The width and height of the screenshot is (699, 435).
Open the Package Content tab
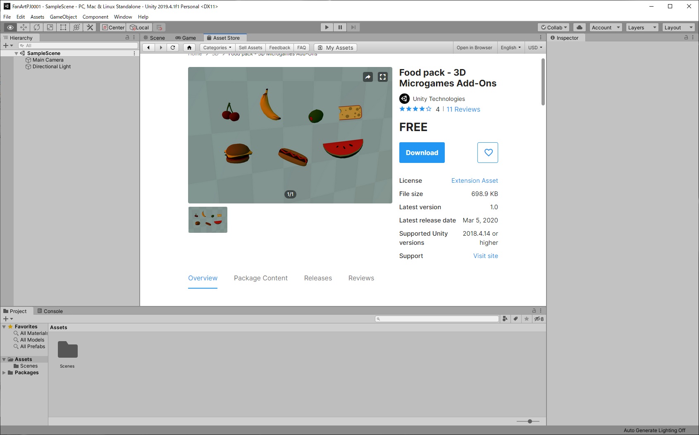pos(261,278)
